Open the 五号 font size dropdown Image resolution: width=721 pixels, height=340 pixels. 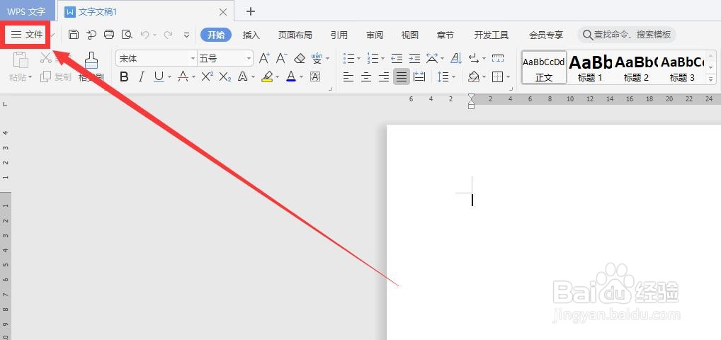(249, 58)
